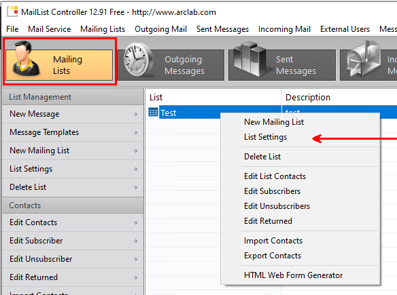Viewport: 397px width, 295px height.
Task: Click the arrow beside sidebar List Settings
Action: [136, 170]
